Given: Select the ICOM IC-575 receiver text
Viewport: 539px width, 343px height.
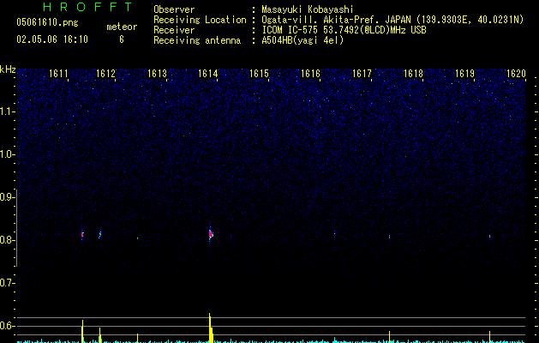Looking at the screenshot, I should pos(344,30).
